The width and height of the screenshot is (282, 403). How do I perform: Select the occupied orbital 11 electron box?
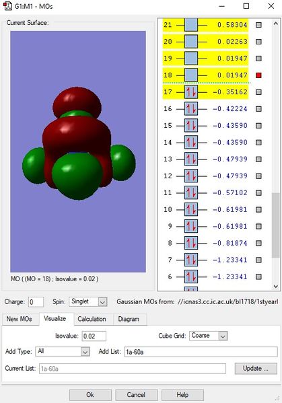point(191,193)
